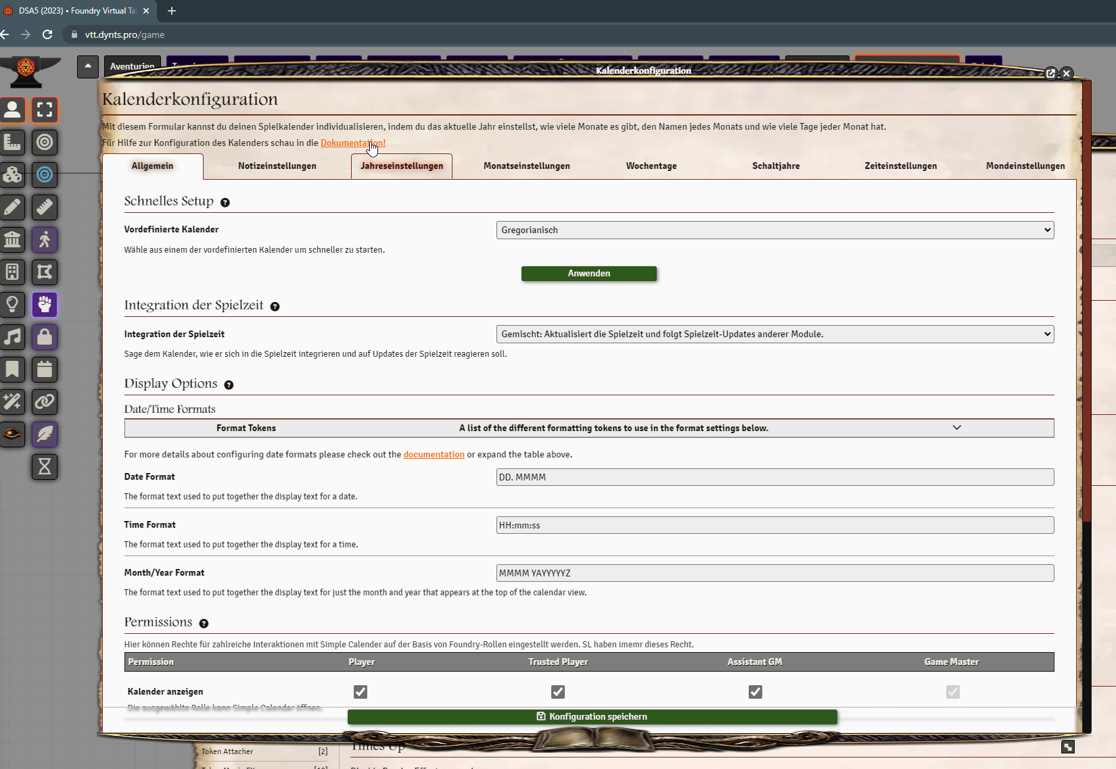1116x769 pixels.
Task: Open the Lighting Controls lightbulb icon
Action: pos(12,305)
